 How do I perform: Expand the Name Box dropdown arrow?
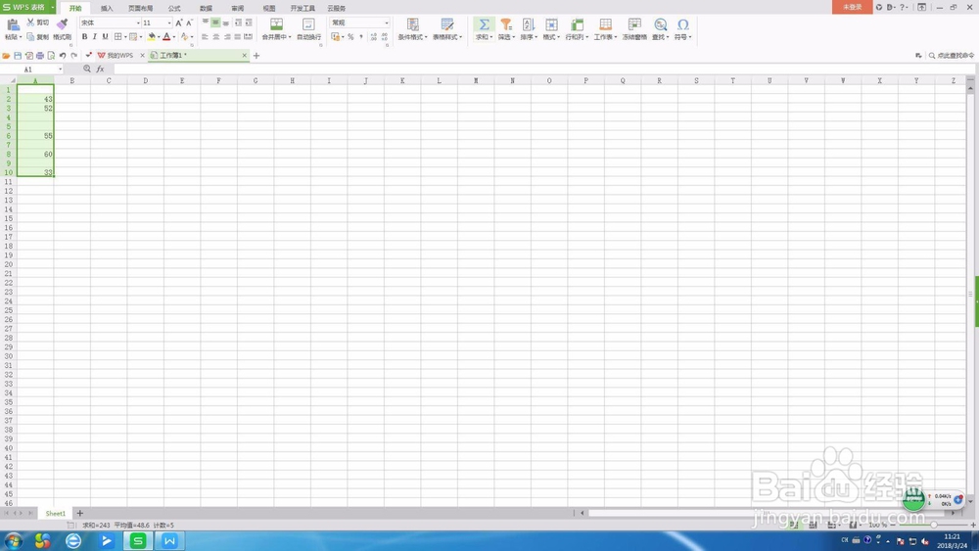click(x=60, y=69)
